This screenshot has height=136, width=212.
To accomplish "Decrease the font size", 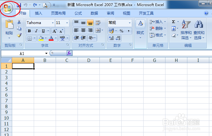I will coord(61,31).
